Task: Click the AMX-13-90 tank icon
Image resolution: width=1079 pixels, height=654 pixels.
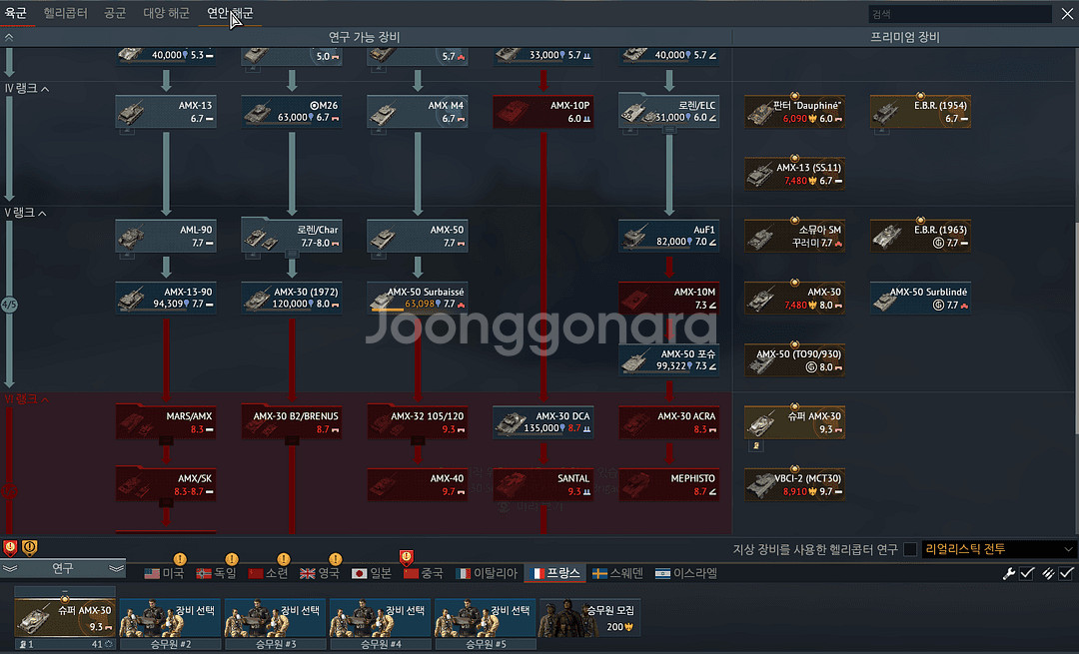Action: (x=131, y=300)
